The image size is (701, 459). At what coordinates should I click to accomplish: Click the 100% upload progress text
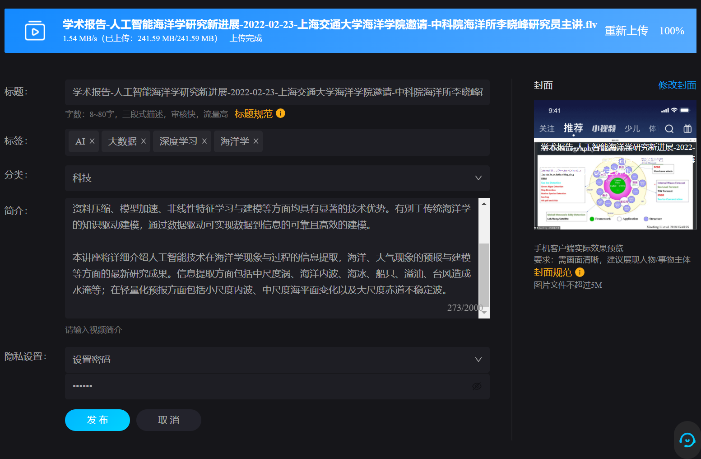pyautogui.click(x=672, y=31)
